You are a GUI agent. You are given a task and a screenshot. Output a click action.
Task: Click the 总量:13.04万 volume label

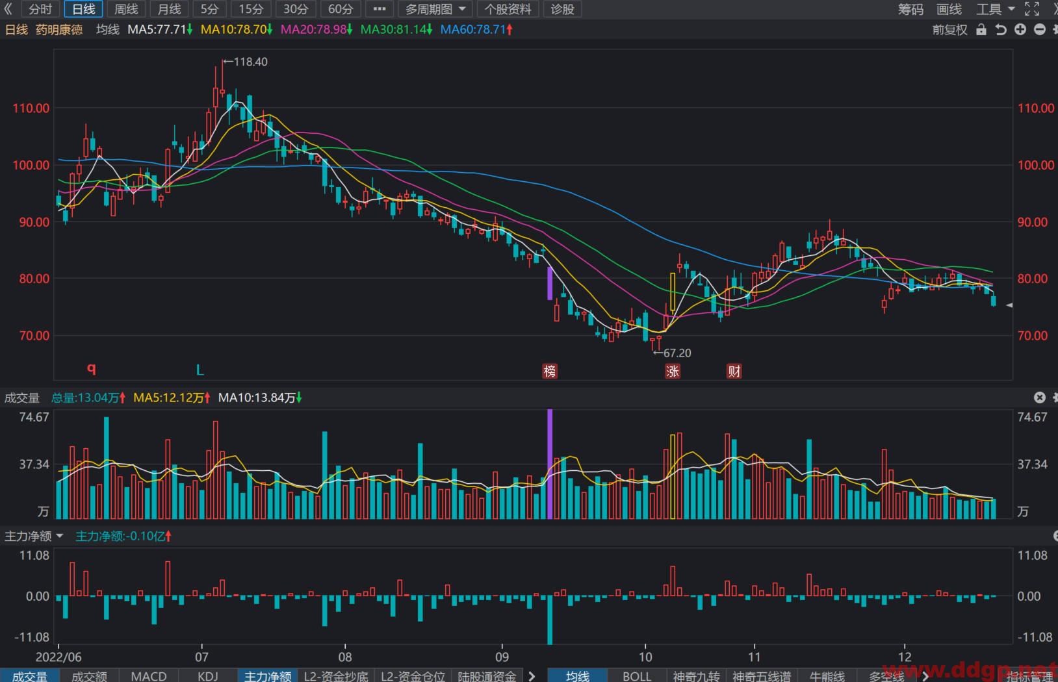[88, 398]
